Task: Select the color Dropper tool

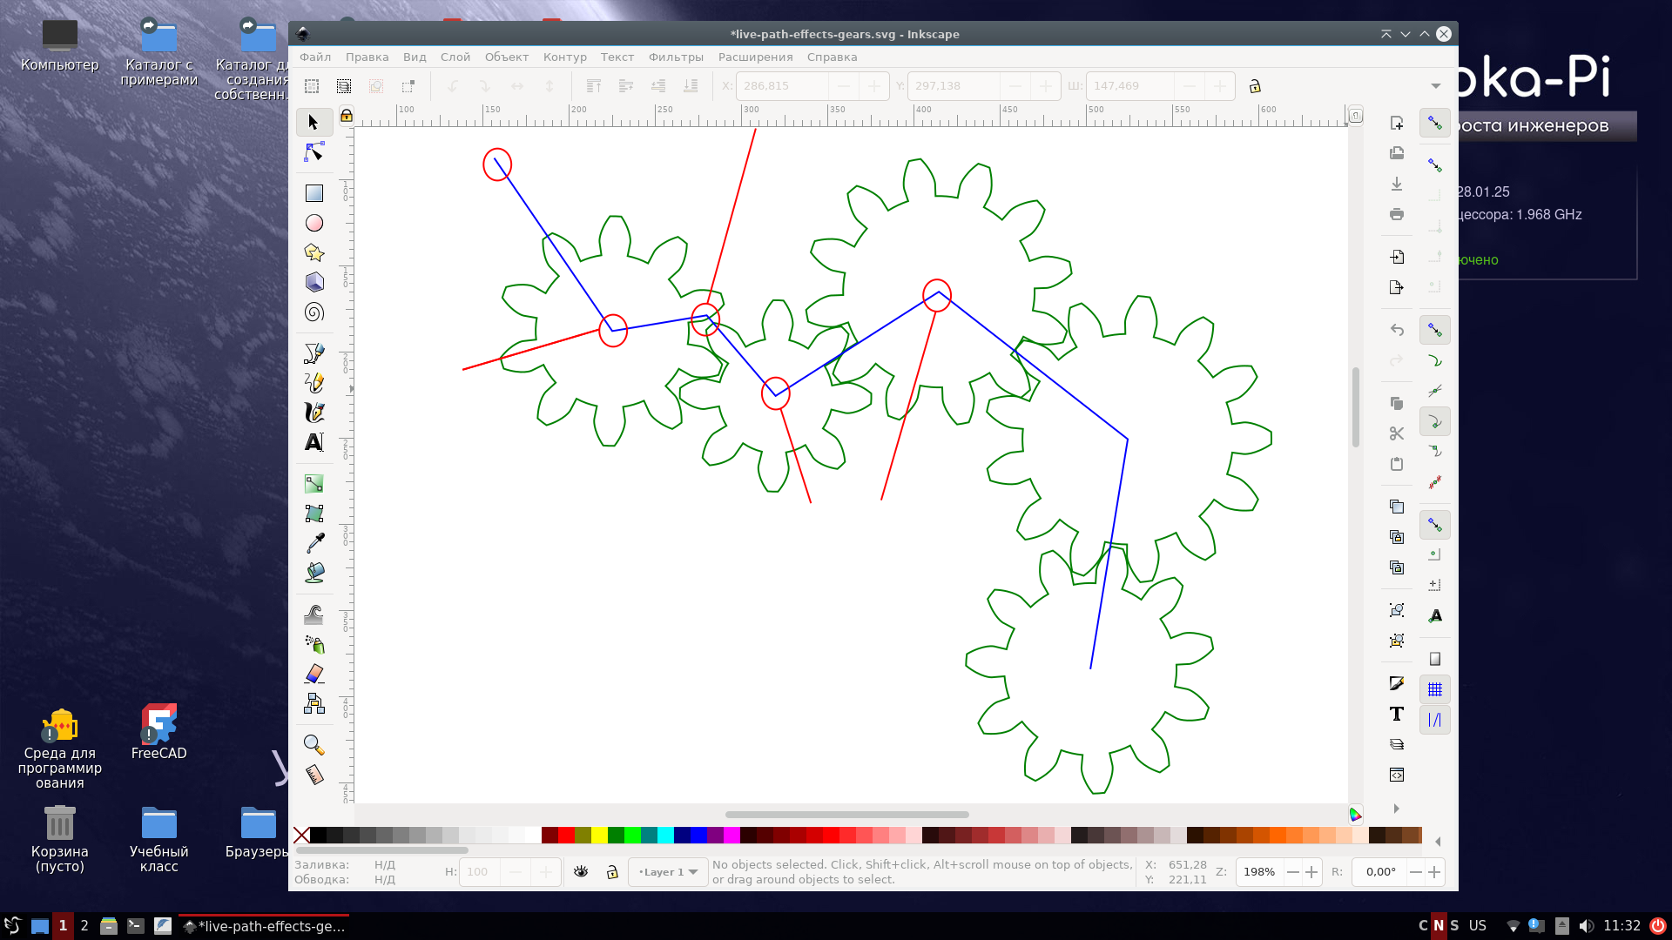Action: [313, 541]
